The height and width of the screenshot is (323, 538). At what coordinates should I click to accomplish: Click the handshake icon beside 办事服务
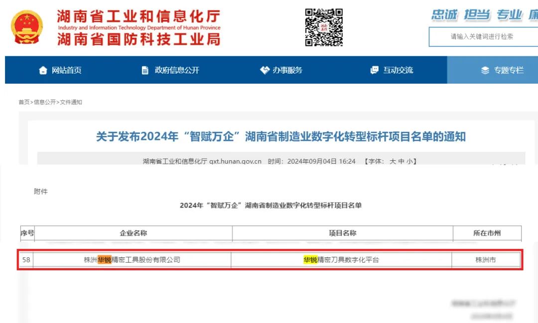tap(265, 70)
